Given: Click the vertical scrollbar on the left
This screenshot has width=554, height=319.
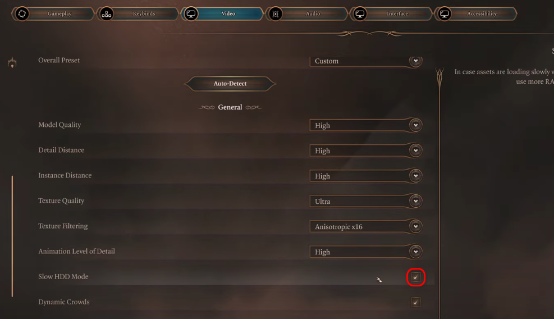Looking at the screenshot, I should 12,236.
